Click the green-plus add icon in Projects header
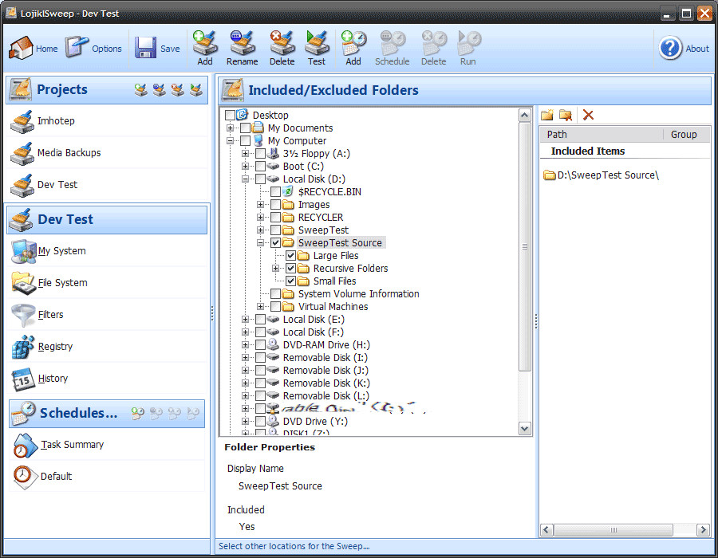This screenshot has height=558, width=718. coord(141,89)
